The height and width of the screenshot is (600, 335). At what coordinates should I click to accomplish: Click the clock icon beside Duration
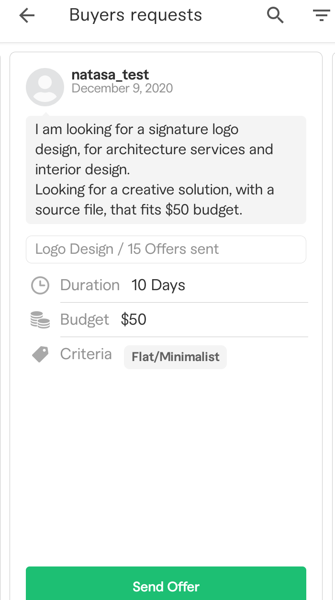[40, 285]
